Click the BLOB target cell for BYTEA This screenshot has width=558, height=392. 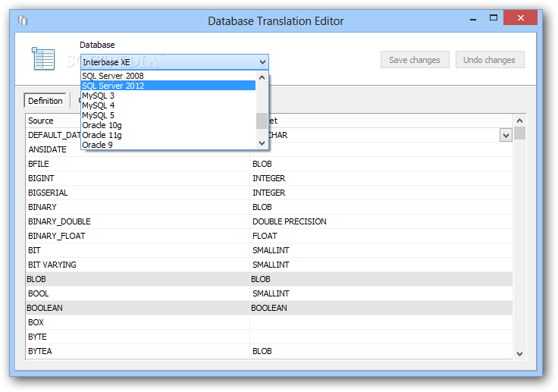[381, 351]
